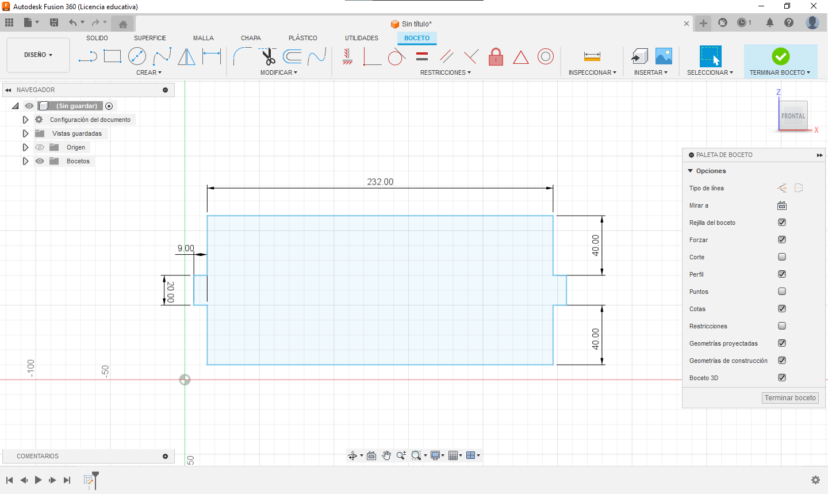Click the Insert image icon
The width and height of the screenshot is (828, 494).
click(x=664, y=56)
